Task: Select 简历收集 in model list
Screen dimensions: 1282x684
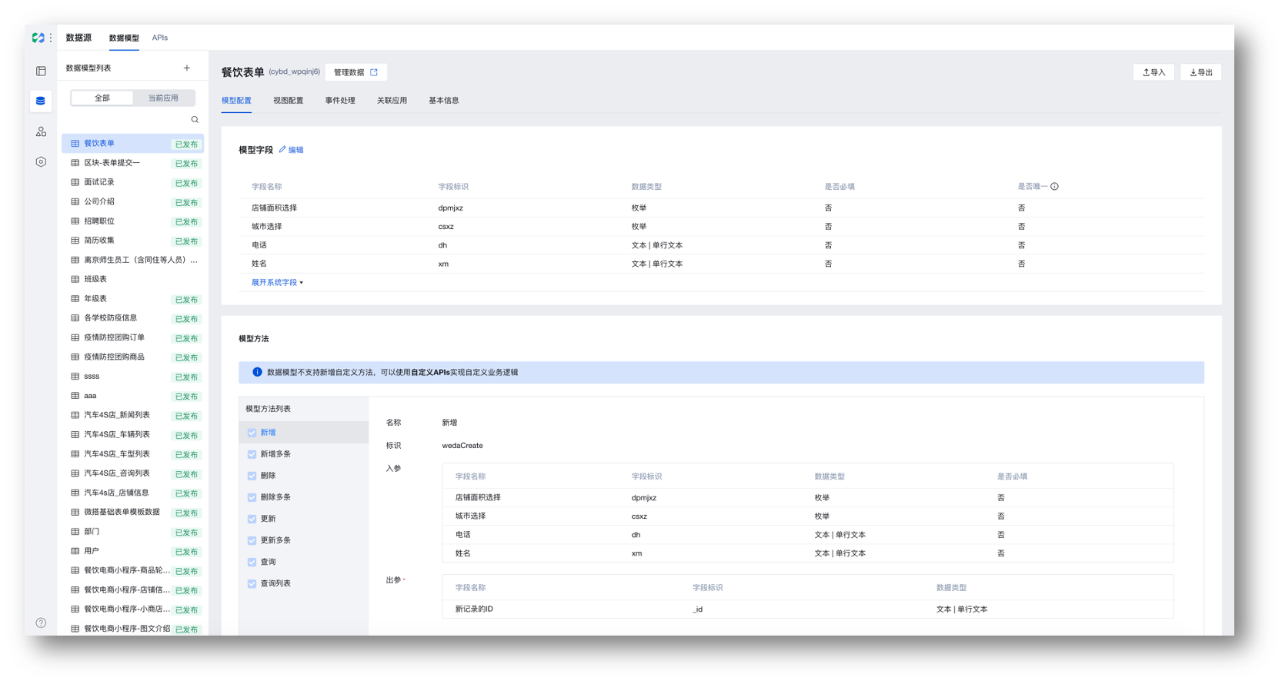Action: pos(132,241)
